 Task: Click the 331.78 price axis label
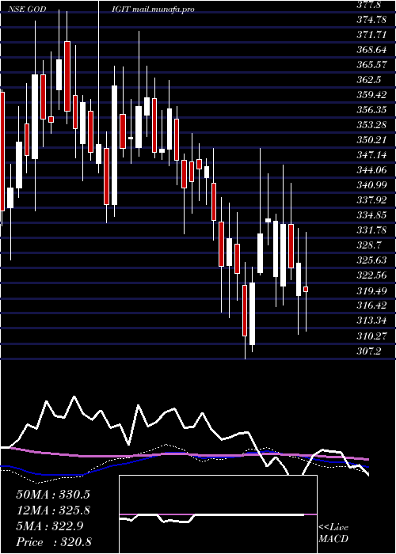tap(371, 230)
